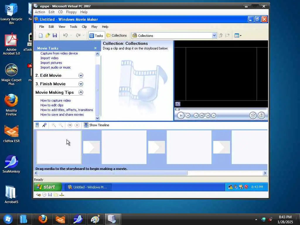The height and width of the screenshot is (225, 300).
Task: Click How to add titles, effects, transitions
Action: click(x=67, y=110)
